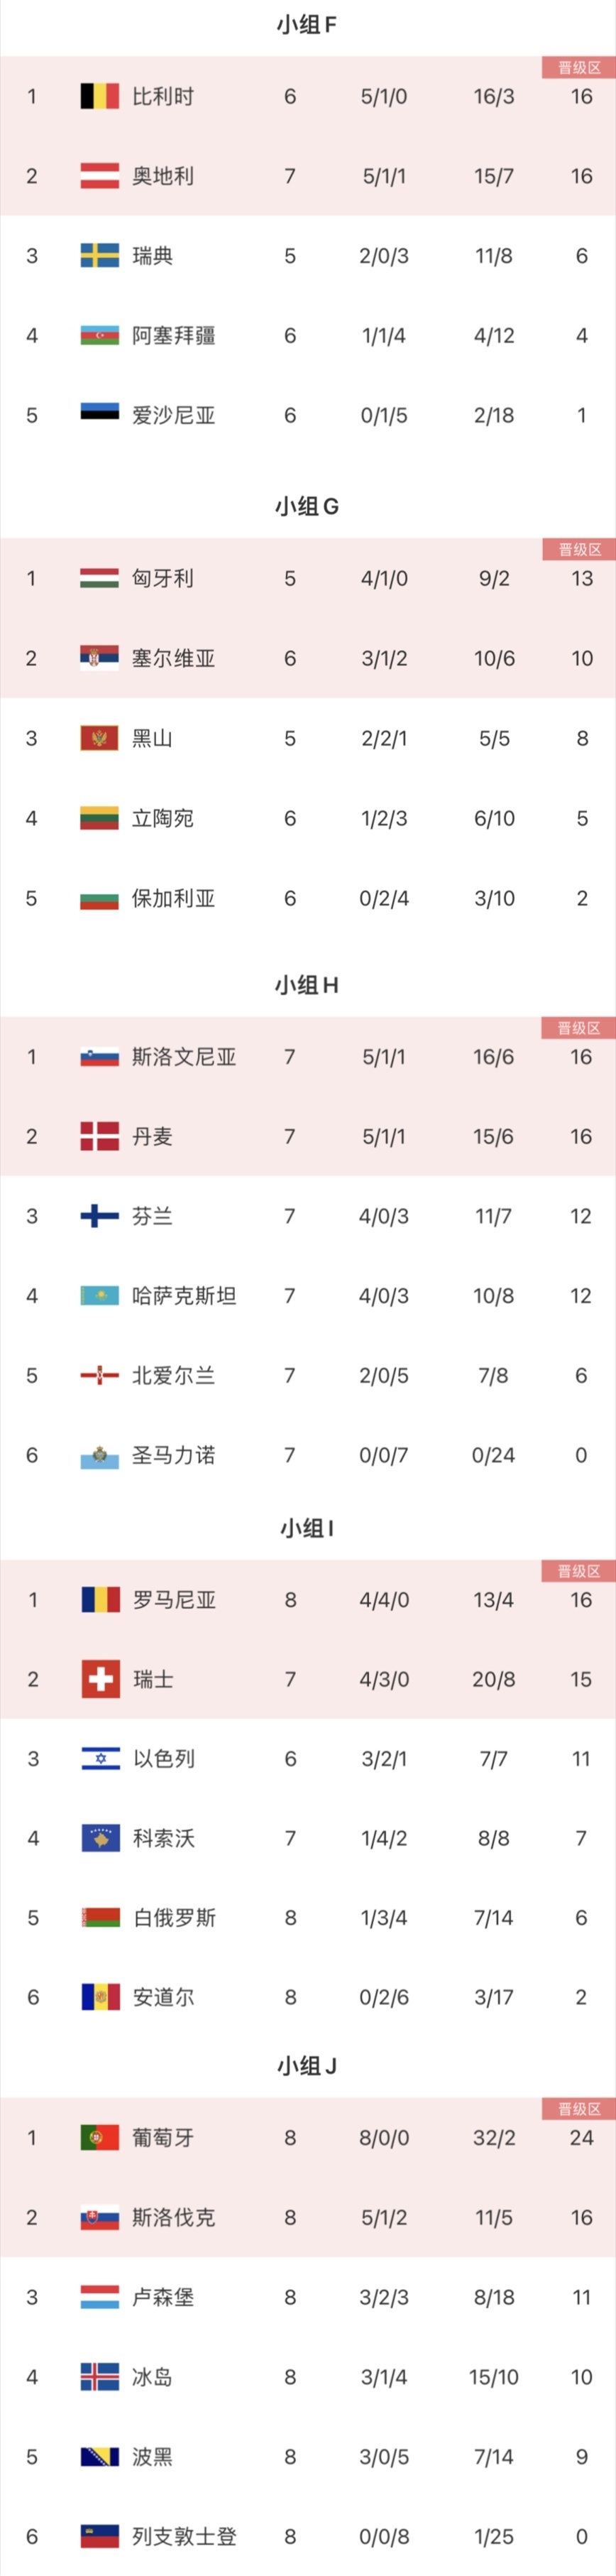
Task: Tap the Kosovo flag icon
Action: [100, 1838]
